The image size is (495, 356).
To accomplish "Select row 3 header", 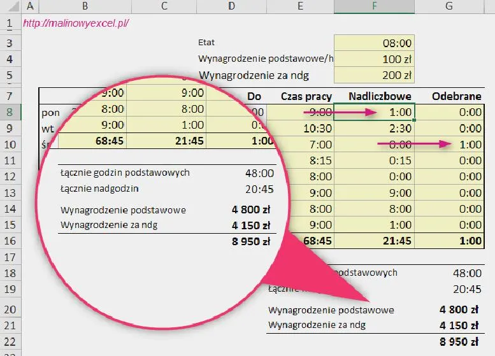I will [9, 42].
